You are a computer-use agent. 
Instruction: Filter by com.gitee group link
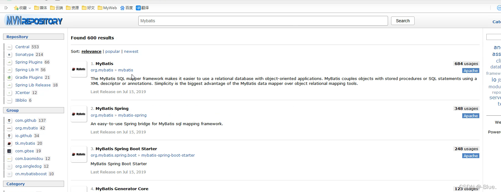(24, 151)
